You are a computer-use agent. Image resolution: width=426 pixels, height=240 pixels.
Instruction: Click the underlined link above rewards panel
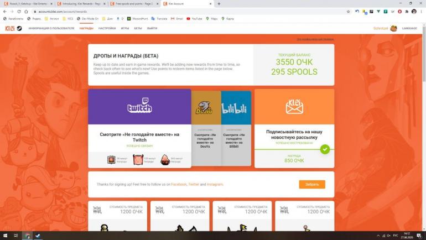point(315,39)
